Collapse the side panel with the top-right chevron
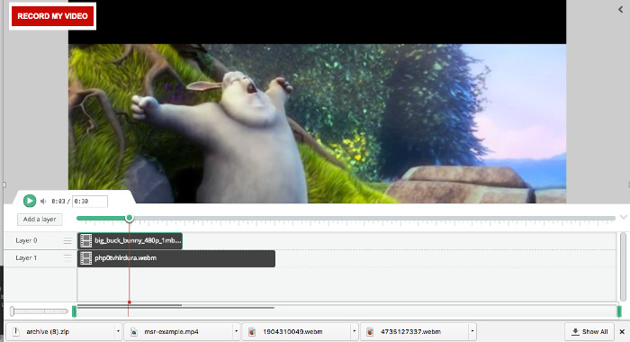The image size is (630, 342). [x=621, y=9]
